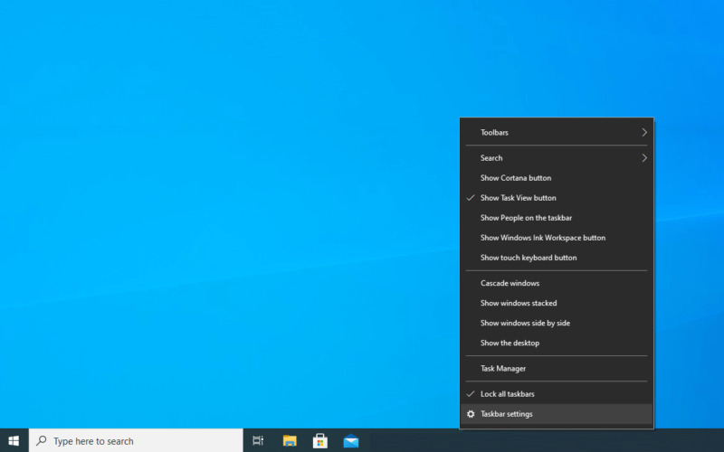Select Show the desktop
This screenshot has height=452, width=724.
[557, 343]
